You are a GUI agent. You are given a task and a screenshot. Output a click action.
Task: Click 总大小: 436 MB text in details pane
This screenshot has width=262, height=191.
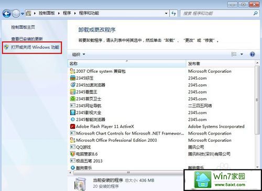click(x=139, y=180)
